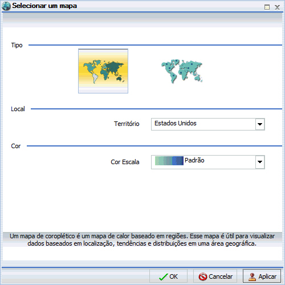Screen dimensions: 285x285
Task: Click the green-blue gradient color swatch
Action: click(169, 161)
